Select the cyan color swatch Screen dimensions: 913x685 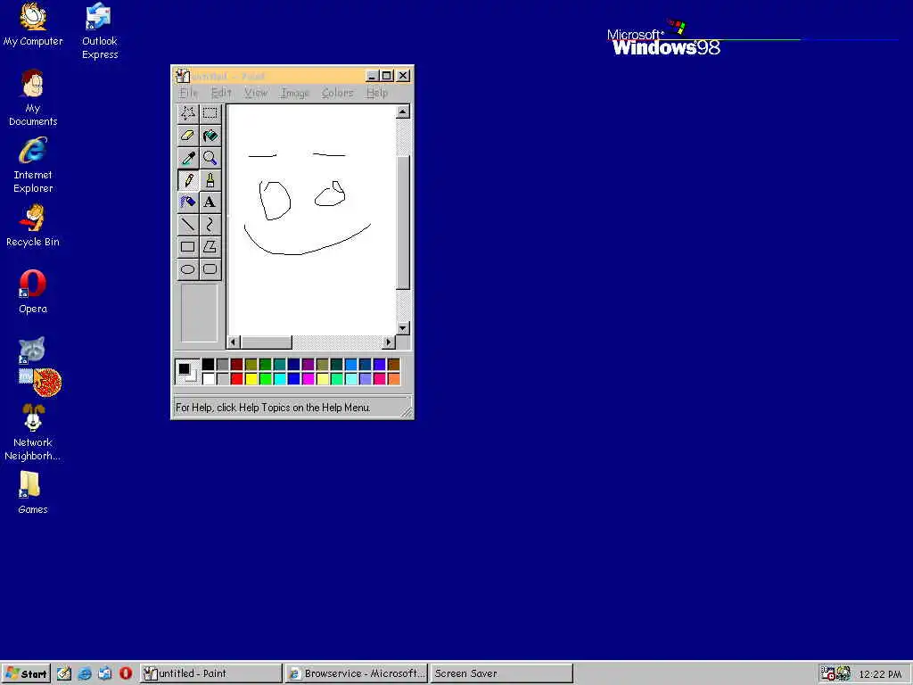(x=279, y=379)
